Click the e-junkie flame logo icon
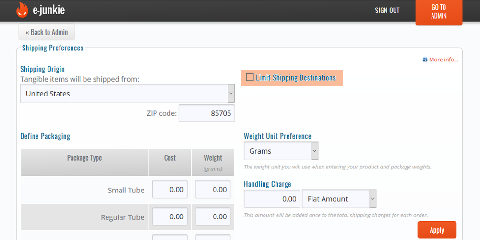The width and height of the screenshot is (480, 240). (x=23, y=10)
